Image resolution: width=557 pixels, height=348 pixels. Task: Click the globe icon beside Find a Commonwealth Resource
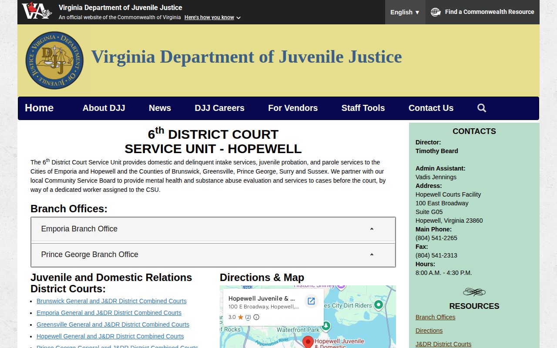point(436,12)
